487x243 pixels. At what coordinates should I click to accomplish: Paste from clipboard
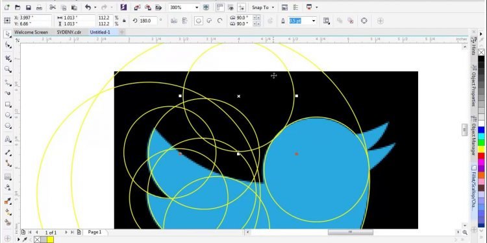(x=74, y=7)
